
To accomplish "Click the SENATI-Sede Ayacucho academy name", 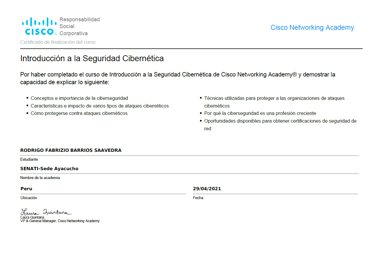I will point(49,168).
